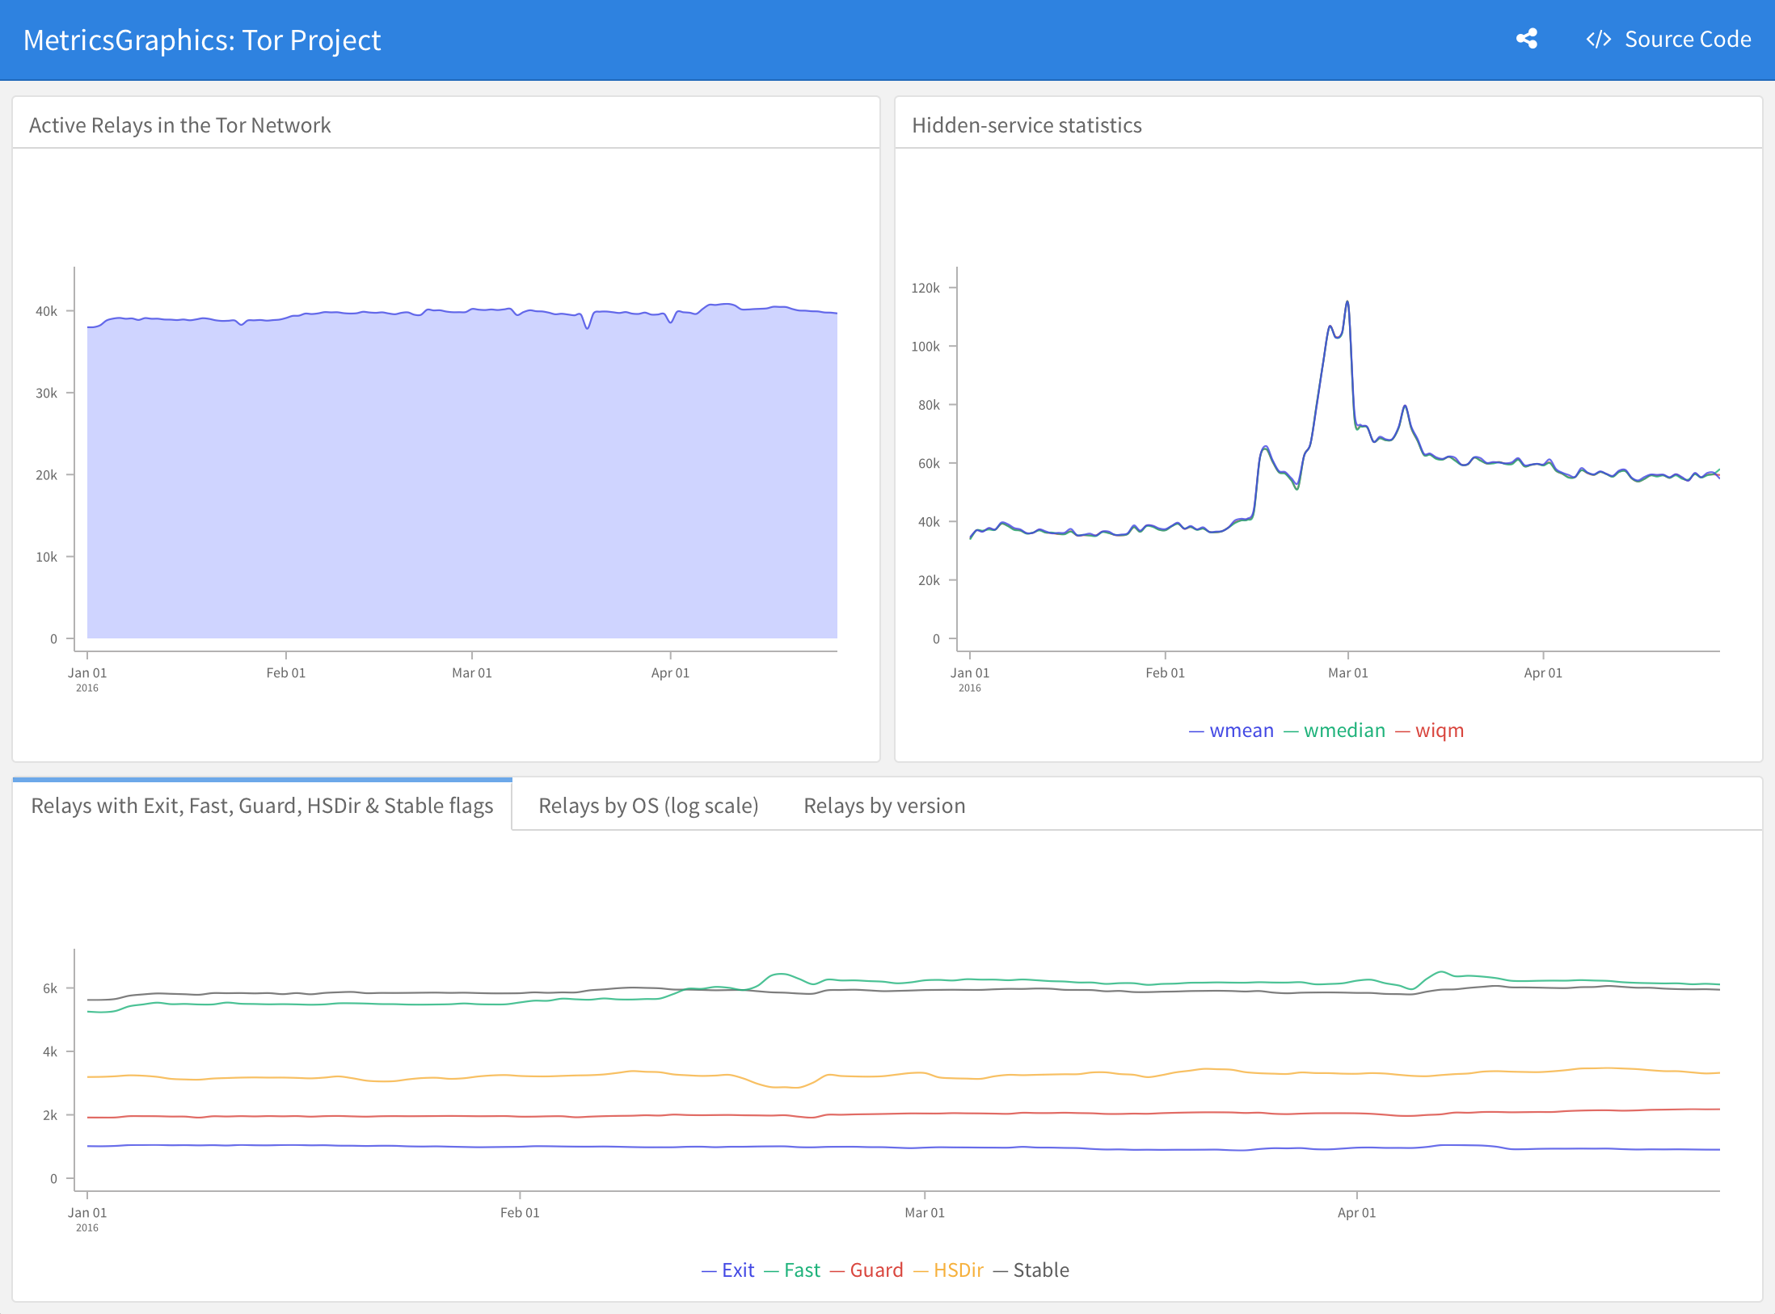1775x1314 pixels.
Task: Click the HSDir legend label
Action: click(958, 1270)
